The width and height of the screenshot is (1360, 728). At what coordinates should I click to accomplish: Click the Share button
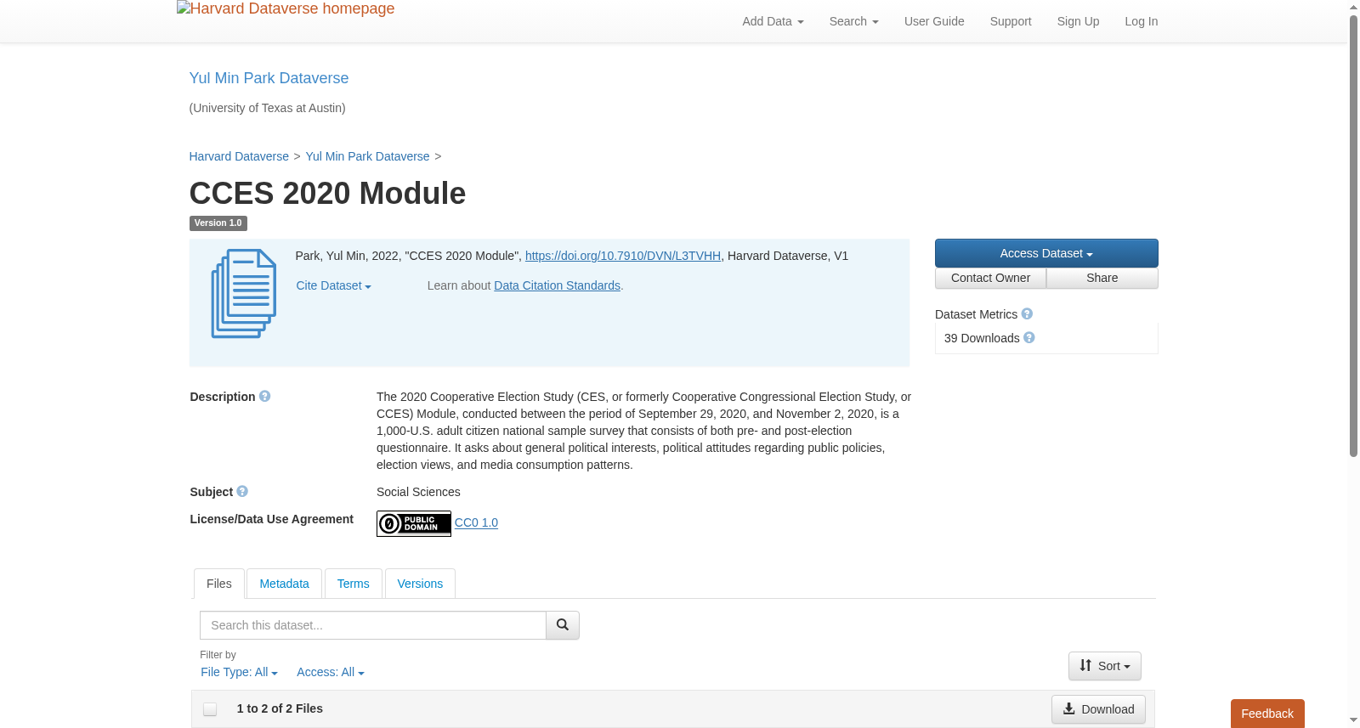click(x=1102, y=278)
